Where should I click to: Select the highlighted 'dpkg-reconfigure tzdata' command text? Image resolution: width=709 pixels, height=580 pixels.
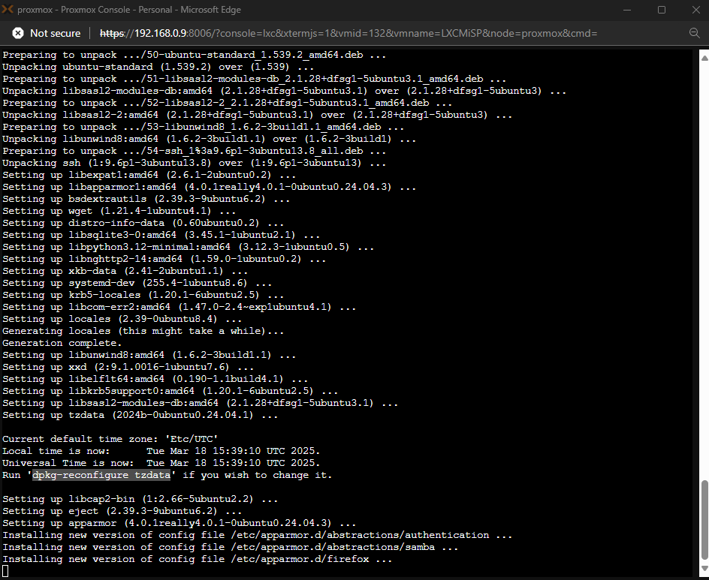coord(101,474)
